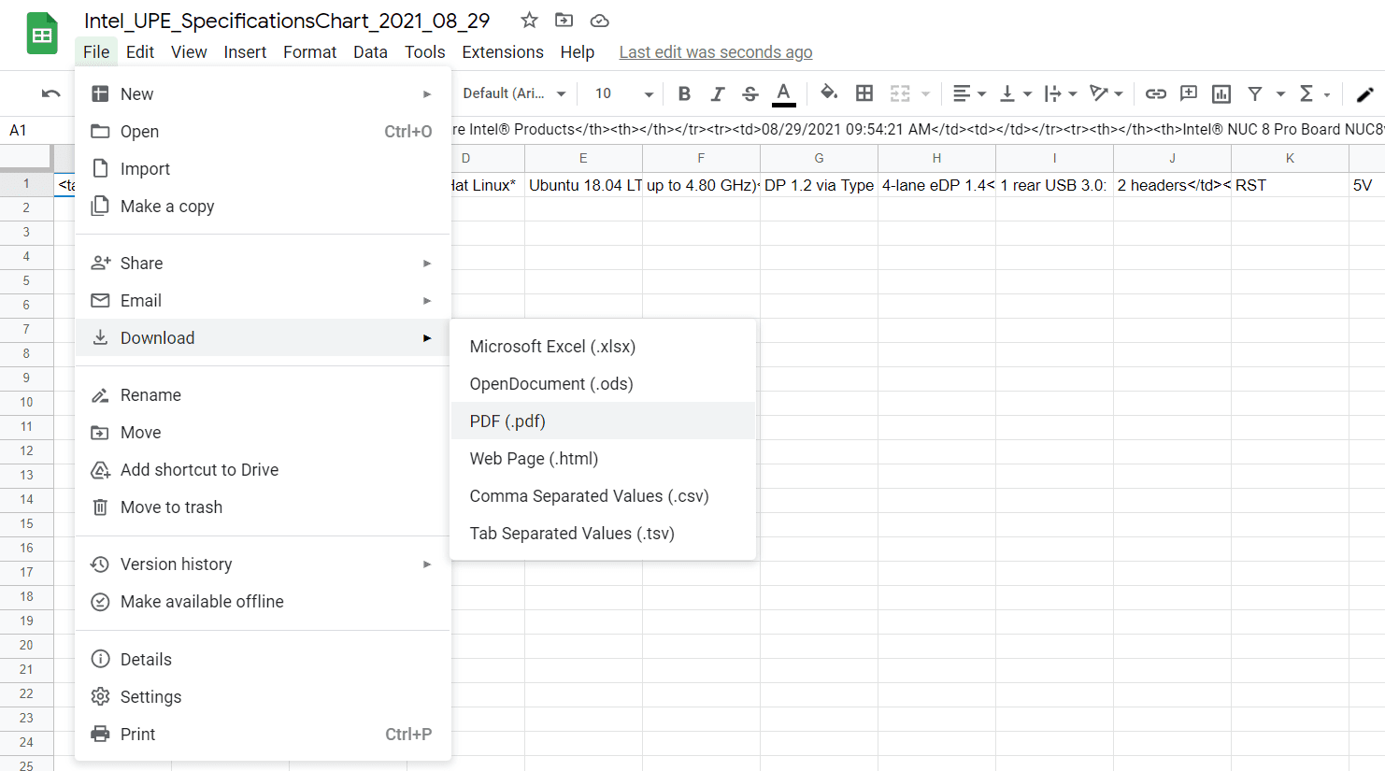Toggle strikethrough formatting
This screenshot has height=771, width=1385.
(750, 93)
